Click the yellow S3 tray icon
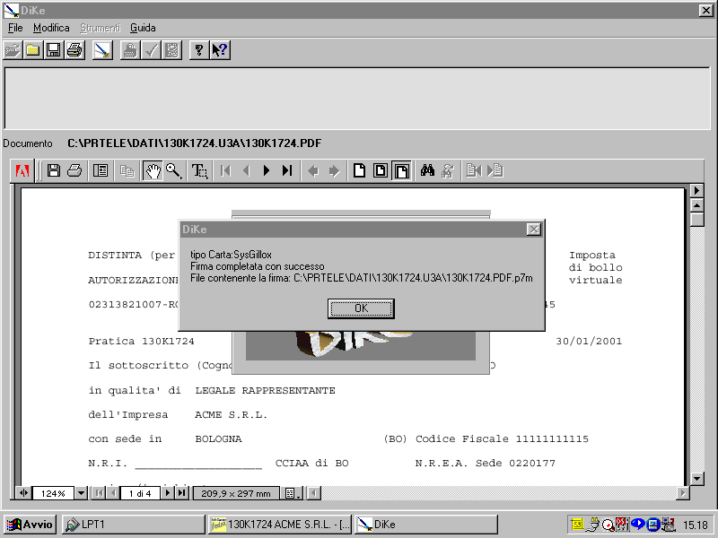 pyautogui.click(x=577, y=525)
